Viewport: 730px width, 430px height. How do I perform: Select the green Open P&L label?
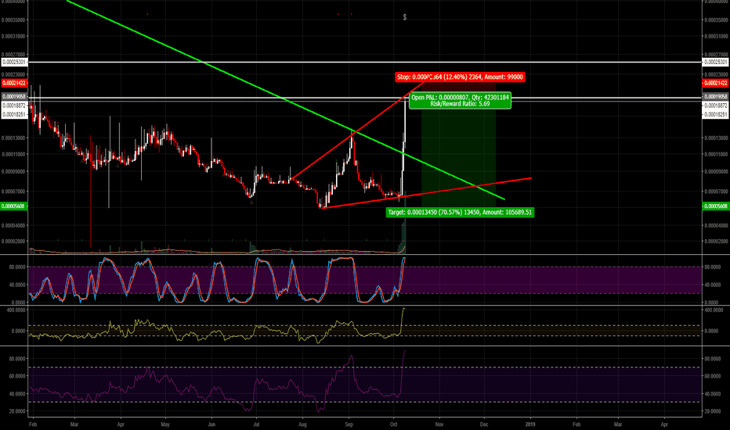[x=460, y=100]
